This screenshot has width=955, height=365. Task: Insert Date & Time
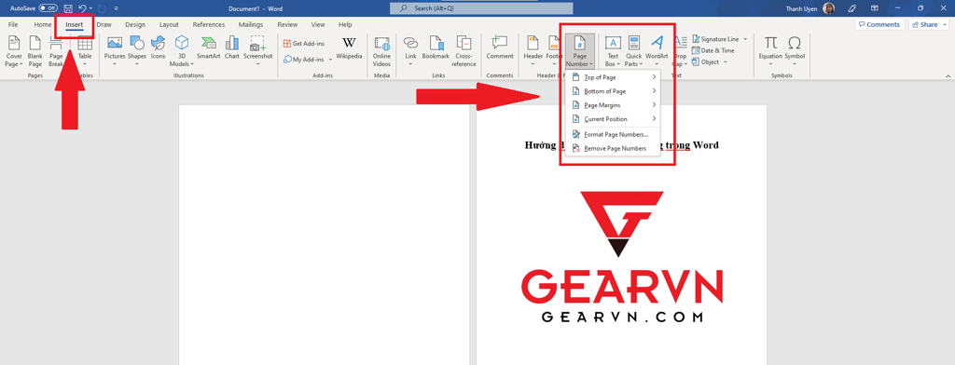click(x=713, y=50)
